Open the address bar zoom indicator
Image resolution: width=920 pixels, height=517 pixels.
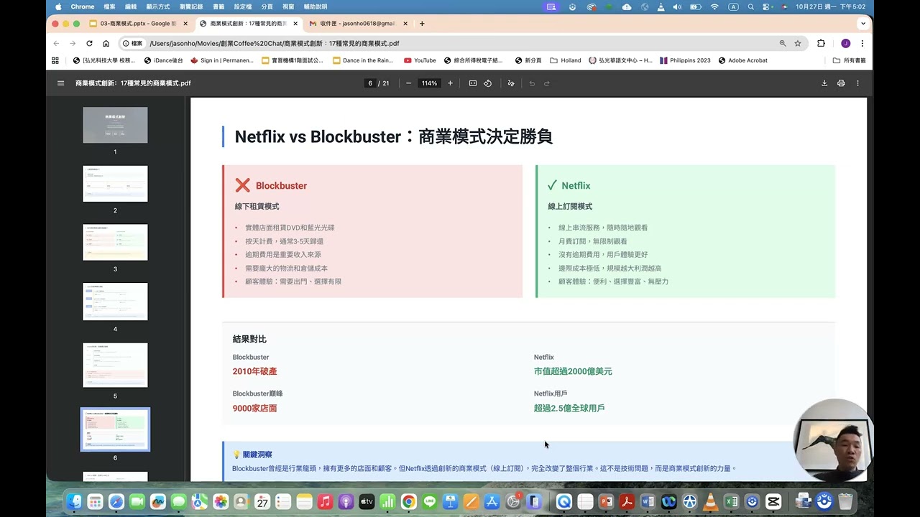(x=783, y=43)
